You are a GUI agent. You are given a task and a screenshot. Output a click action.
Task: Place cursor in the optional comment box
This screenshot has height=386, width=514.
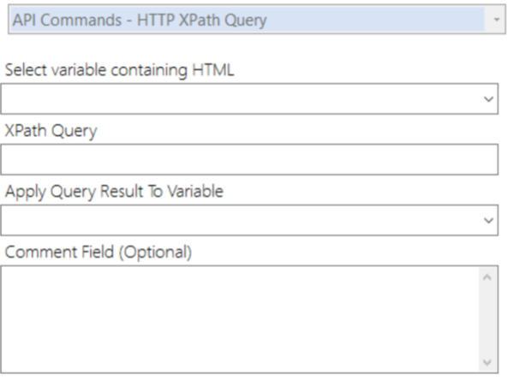[240, 319]
